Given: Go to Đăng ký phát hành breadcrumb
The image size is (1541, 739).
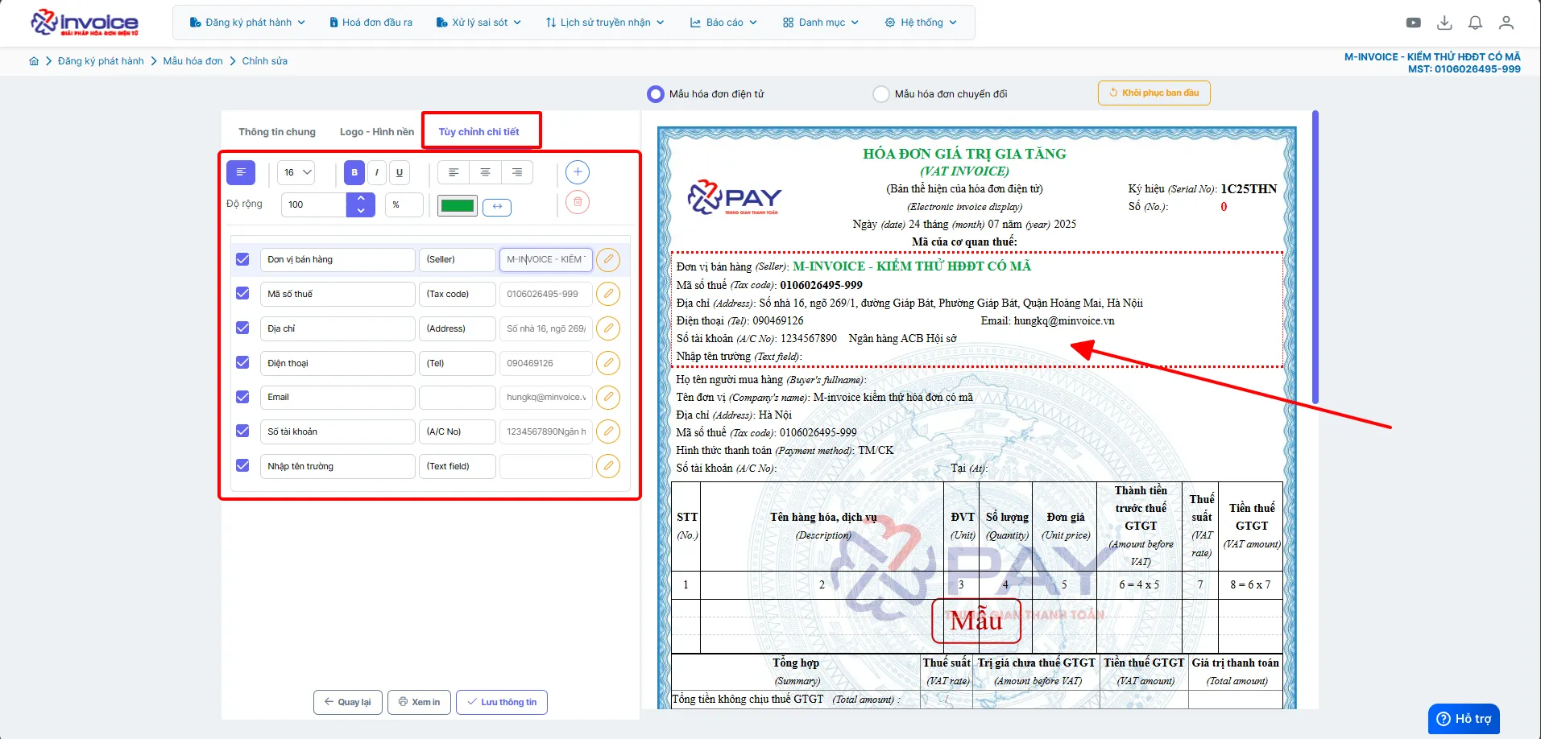Looking at the screenshot, I should tap(101, 61).
